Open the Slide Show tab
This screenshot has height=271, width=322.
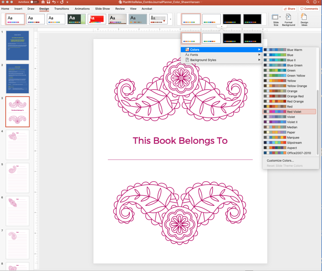coord(103,8)
